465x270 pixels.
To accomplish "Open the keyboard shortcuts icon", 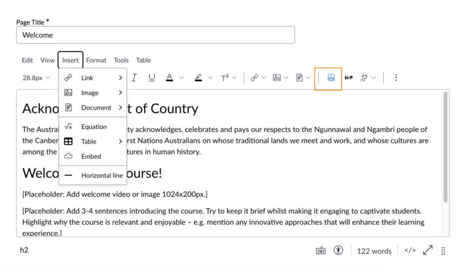I will 320,251.
